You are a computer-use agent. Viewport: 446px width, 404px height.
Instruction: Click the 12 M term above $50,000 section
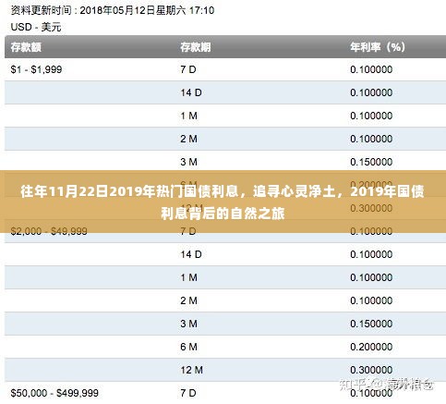[191, 370]
